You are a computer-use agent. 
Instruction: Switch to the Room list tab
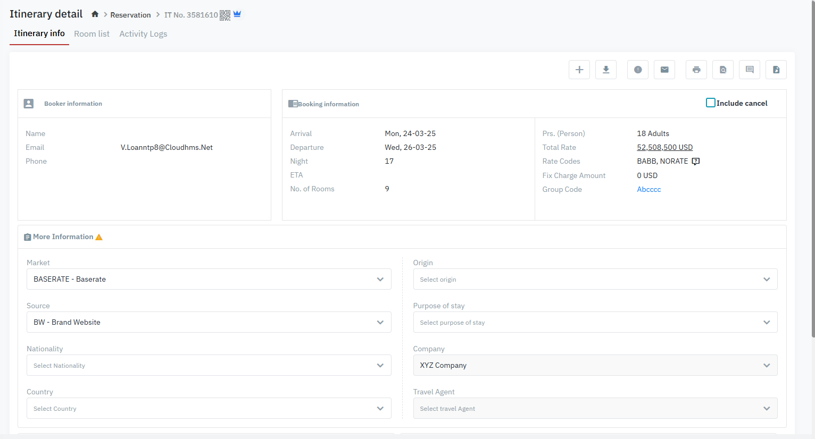coord(92,34)
